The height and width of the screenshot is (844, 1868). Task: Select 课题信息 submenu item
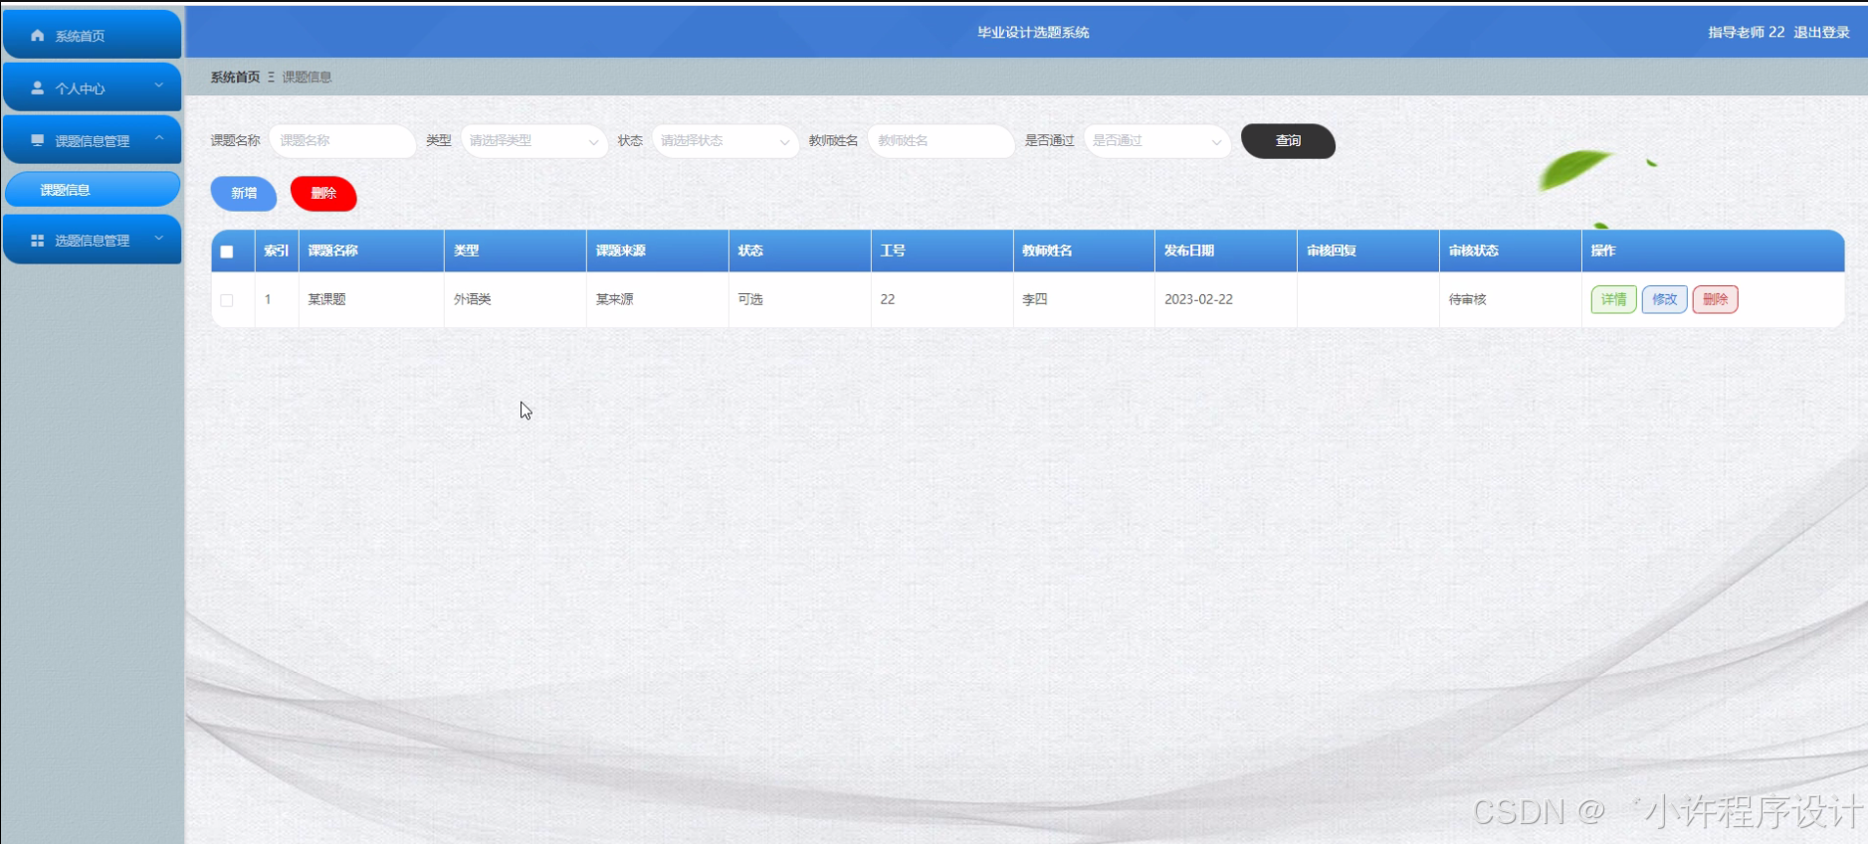[93, 189]
